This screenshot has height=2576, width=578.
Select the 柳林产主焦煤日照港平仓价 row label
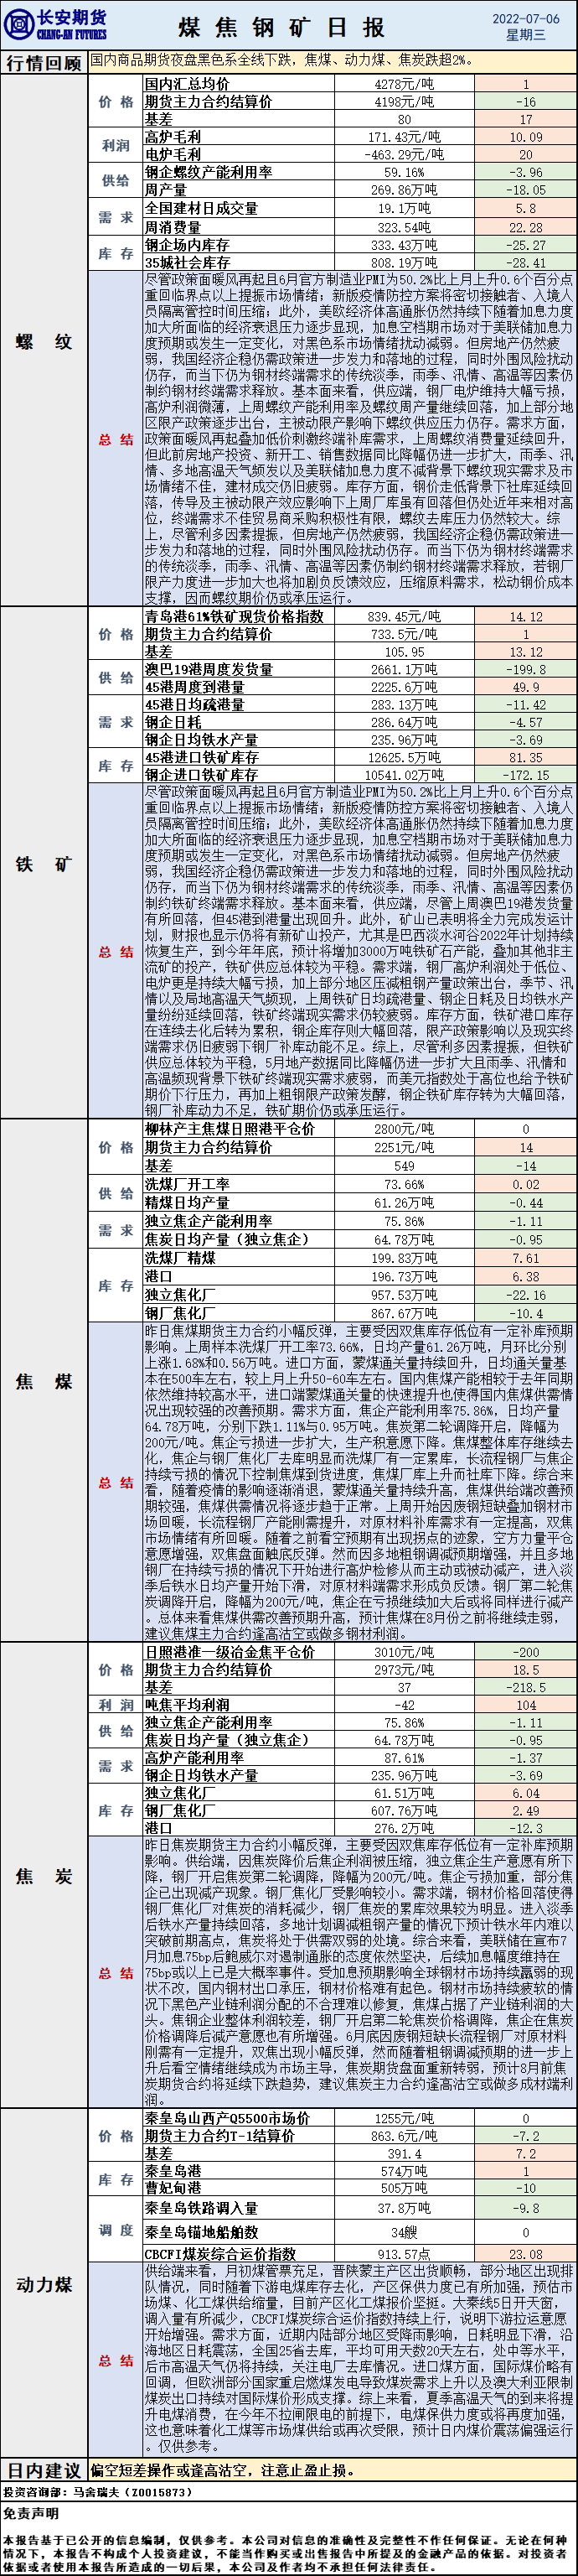point(230,1128)
